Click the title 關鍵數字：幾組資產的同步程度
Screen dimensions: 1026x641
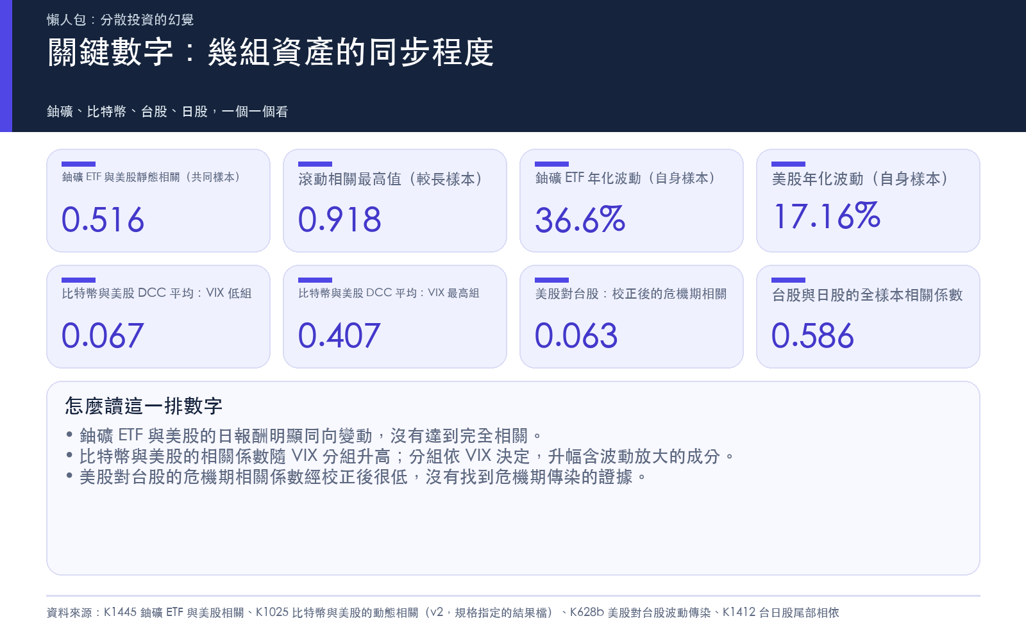271,53
